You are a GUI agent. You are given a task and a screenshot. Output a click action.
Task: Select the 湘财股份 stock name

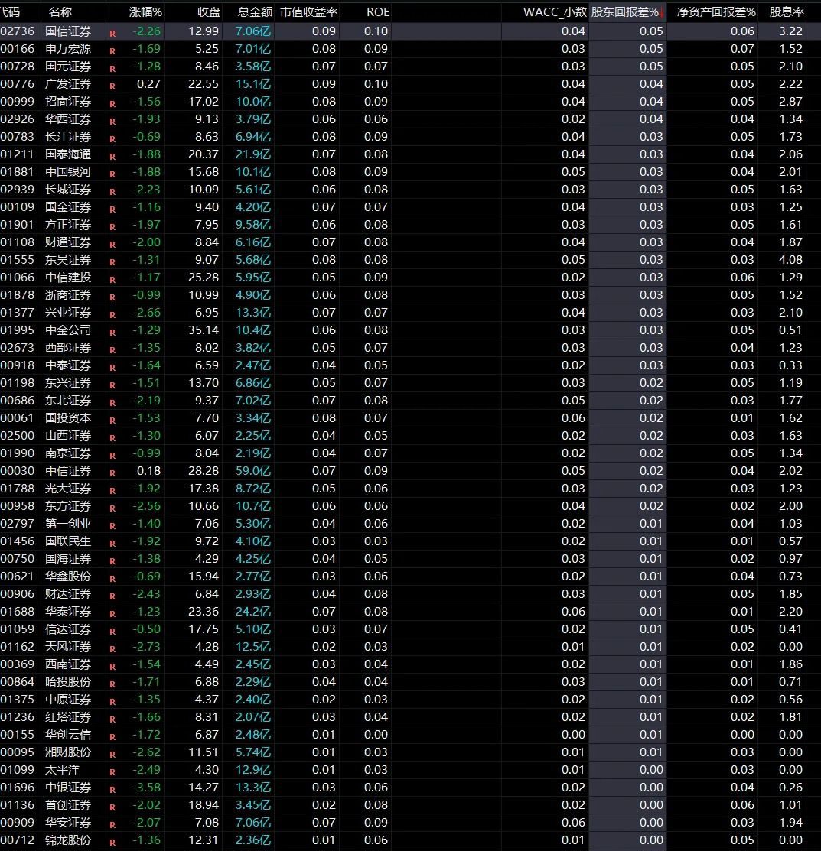[68, 752]
